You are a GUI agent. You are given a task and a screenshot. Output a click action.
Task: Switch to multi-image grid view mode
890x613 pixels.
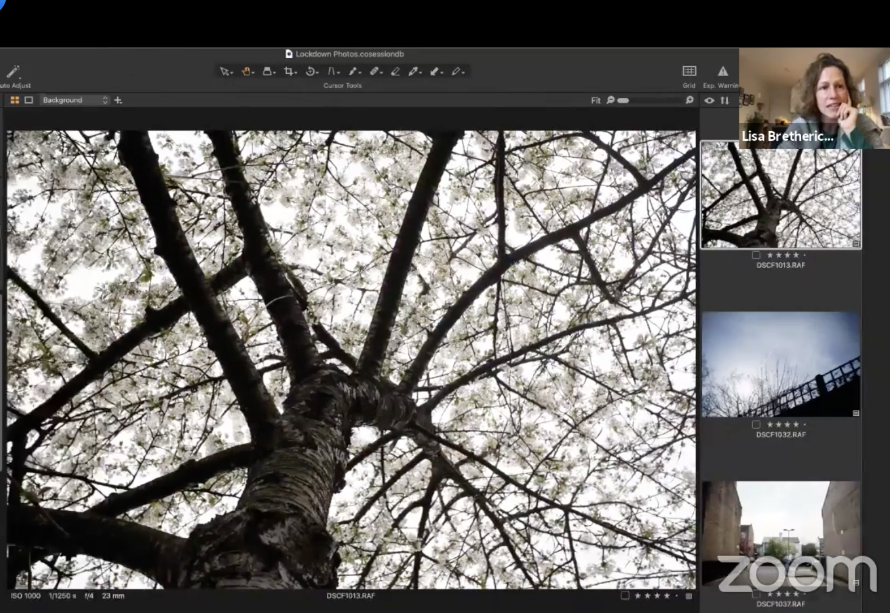[x=15, y=100]
